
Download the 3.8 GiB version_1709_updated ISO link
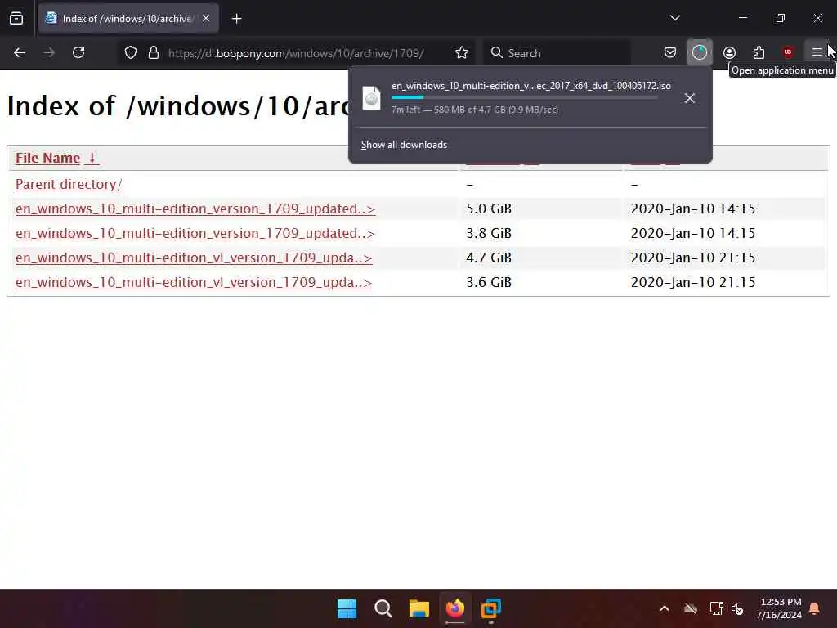[195, 233]
